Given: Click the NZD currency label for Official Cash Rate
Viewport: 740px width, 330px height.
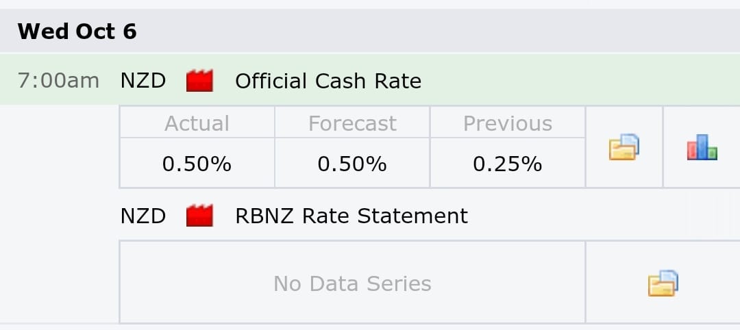Looking at the screenshot, I should (x=143, y=81).
